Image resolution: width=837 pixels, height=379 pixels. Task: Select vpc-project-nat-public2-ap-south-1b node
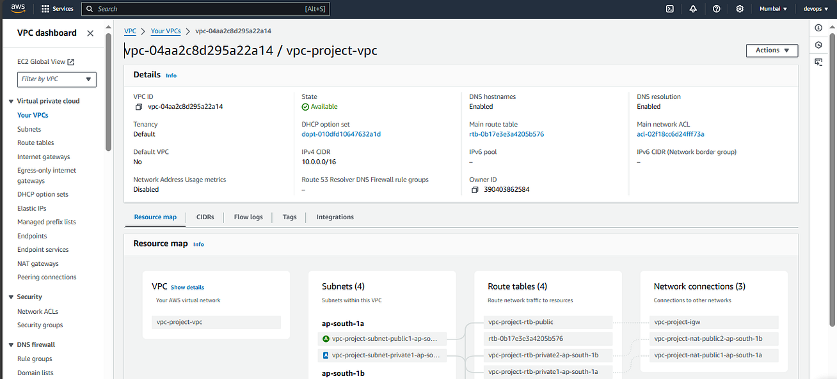click(x=714, y=339)
